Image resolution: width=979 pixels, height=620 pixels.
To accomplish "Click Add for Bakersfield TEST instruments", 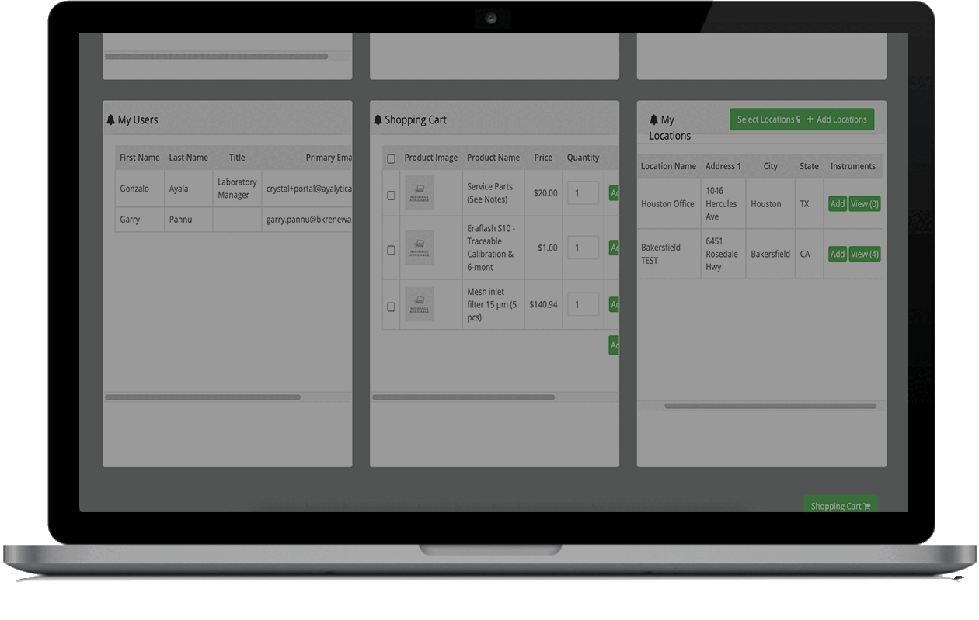I will coord(837,254).
